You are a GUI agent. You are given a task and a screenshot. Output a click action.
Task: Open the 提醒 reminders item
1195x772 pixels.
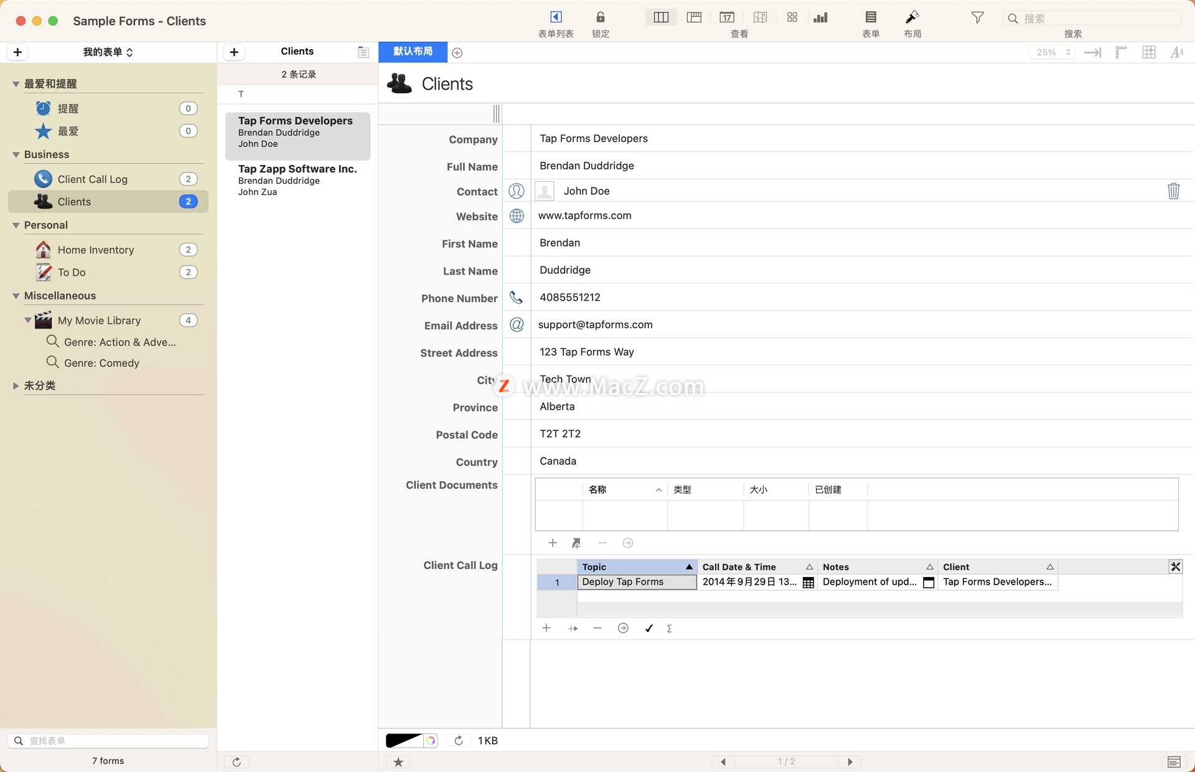[108, 108]
